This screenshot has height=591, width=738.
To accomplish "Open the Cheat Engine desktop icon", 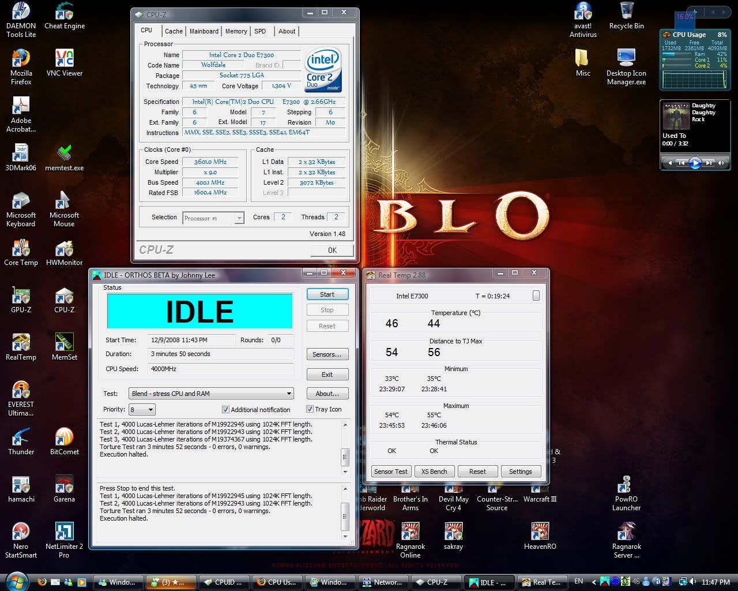I will tap(64, 12).
